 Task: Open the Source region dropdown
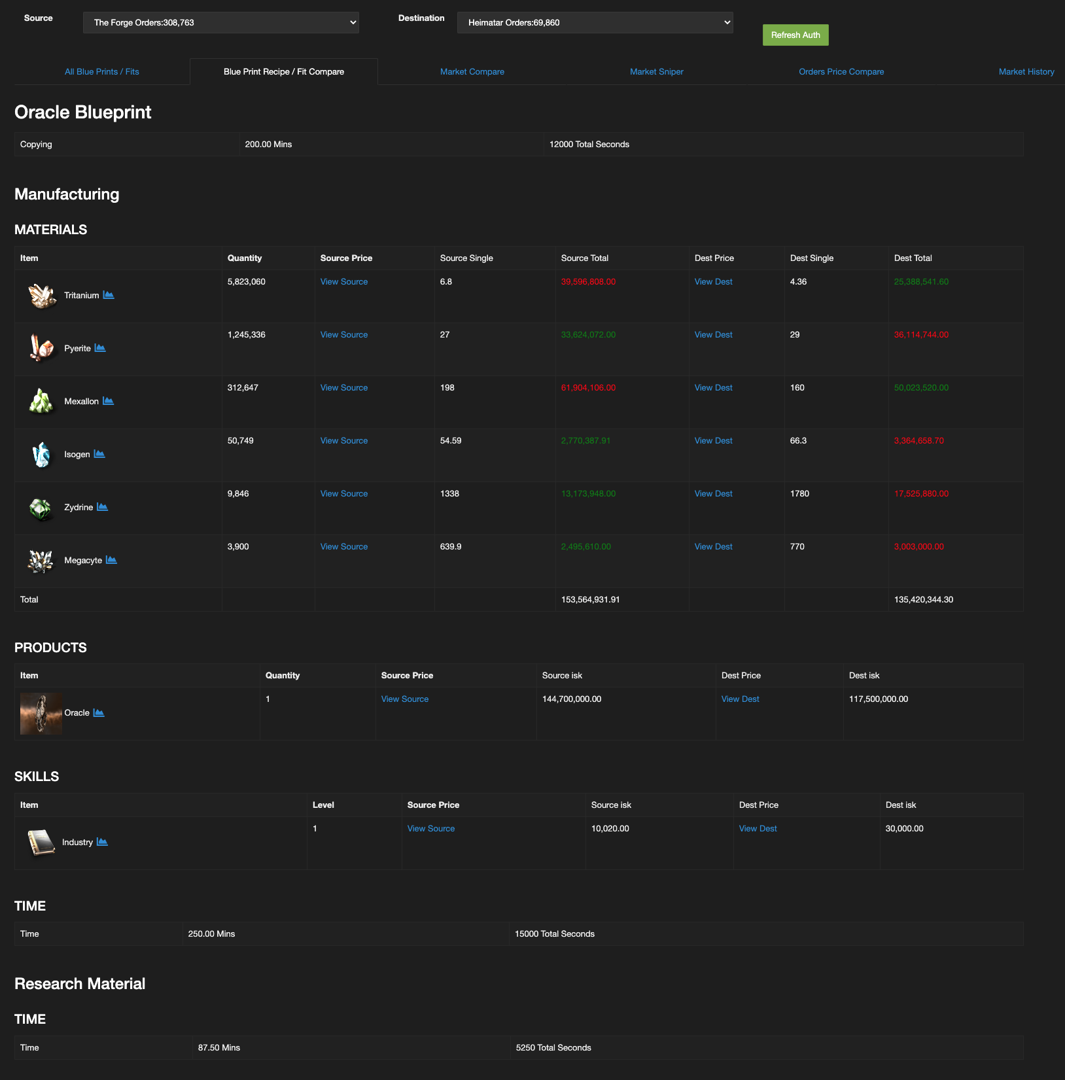coord(221,22)
